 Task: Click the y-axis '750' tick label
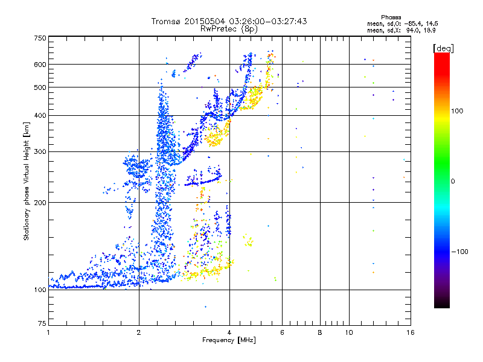tap(40, 38)
